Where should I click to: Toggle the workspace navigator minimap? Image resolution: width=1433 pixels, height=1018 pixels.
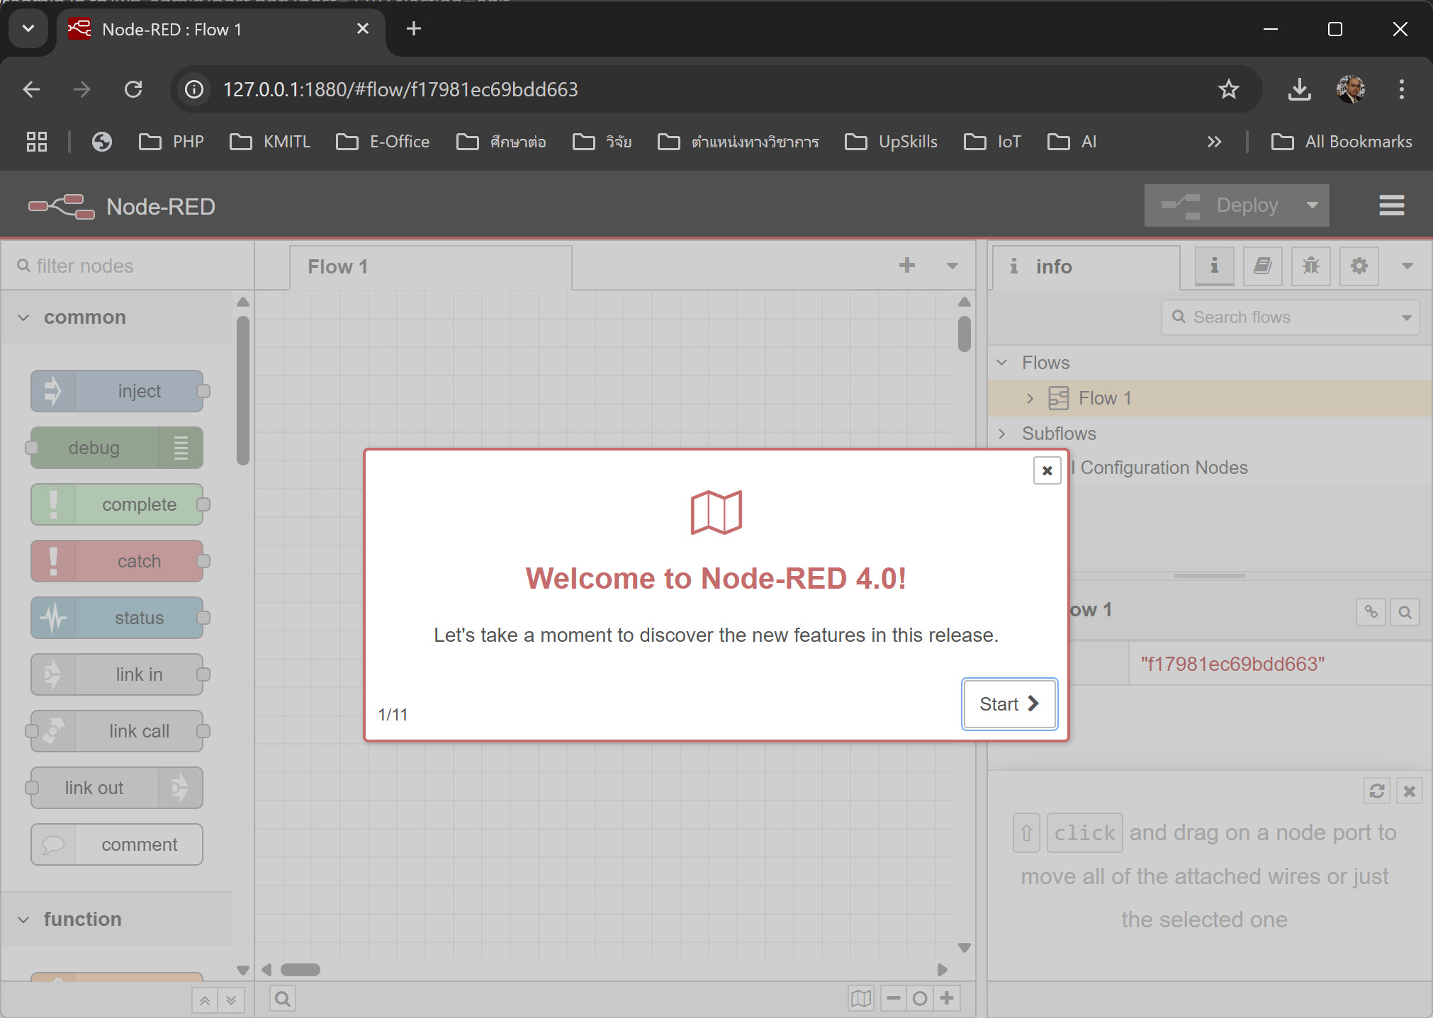pyautogui.click(x=860, y=998)
